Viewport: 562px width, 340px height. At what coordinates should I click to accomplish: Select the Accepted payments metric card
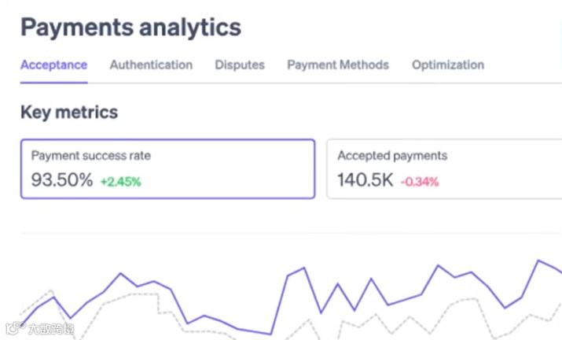click(x=444, y=168)
